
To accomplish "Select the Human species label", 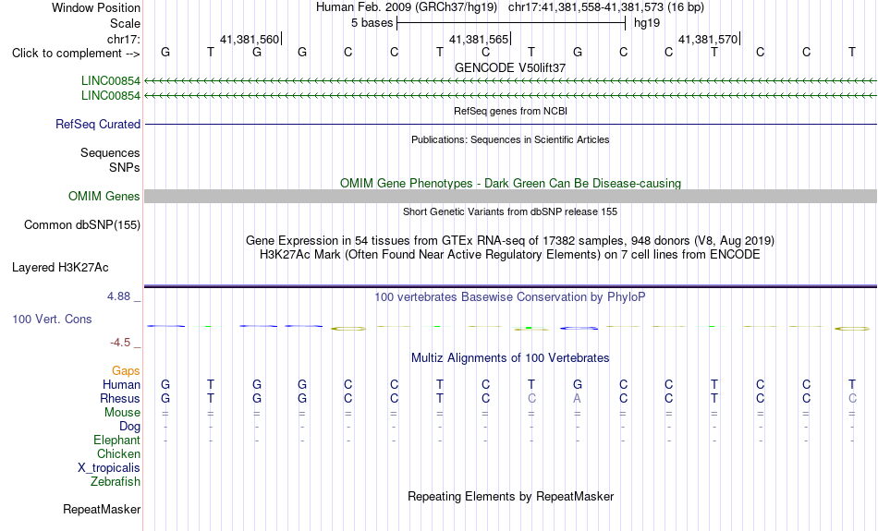I will pos(121,384).
